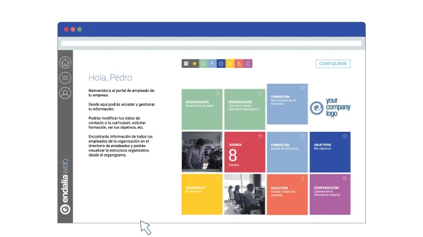Click the CONFIGURAR button

[x=333, y=63]
